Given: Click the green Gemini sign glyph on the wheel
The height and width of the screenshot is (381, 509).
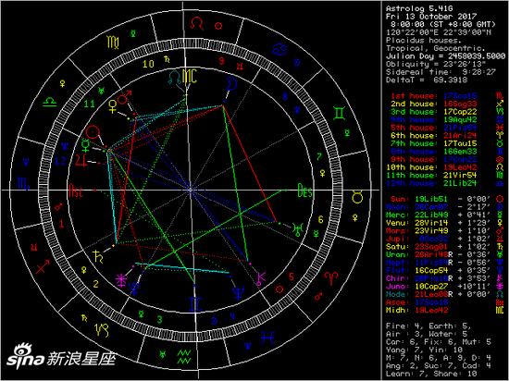Looking at the screenshot, I should [x=339, y=113].
